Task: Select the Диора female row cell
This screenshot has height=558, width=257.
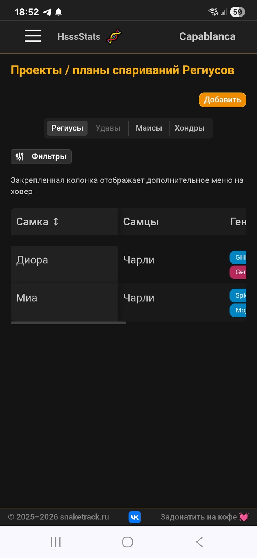Action: coord(32,260)
